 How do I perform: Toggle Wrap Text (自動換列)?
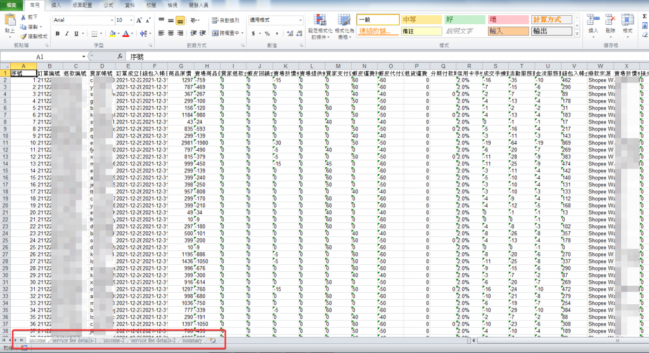[225, 20]
